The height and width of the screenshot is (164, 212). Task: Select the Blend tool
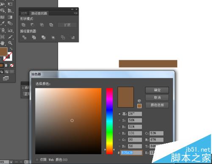pos(10,23)
